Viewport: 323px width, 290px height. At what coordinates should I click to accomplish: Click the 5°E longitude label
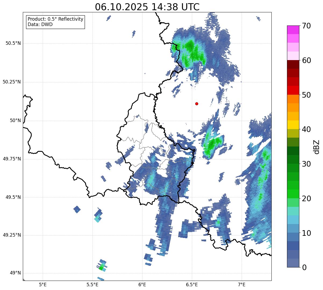pos(43,284)
